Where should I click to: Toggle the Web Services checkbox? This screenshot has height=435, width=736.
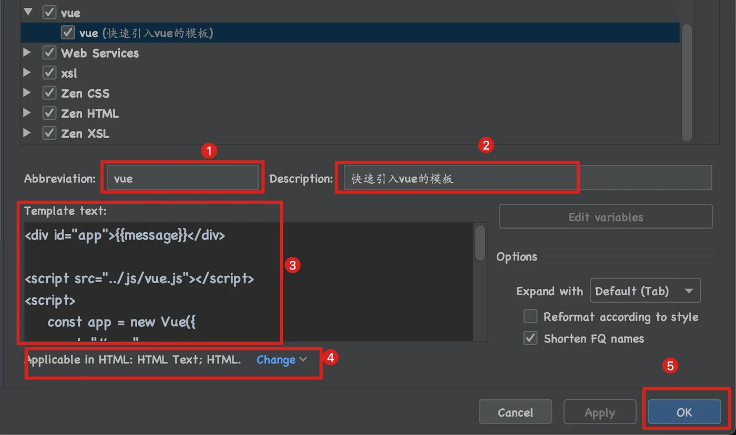[49, 53]
